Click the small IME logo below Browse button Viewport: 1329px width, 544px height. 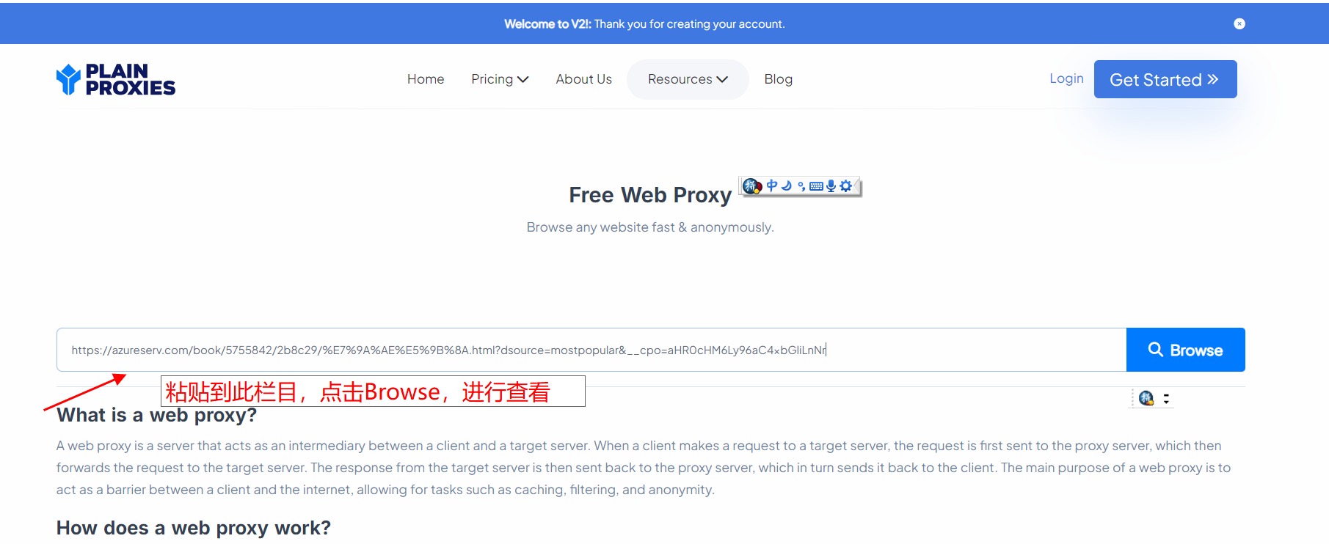pyautogui.click(x=1146, y=398)
